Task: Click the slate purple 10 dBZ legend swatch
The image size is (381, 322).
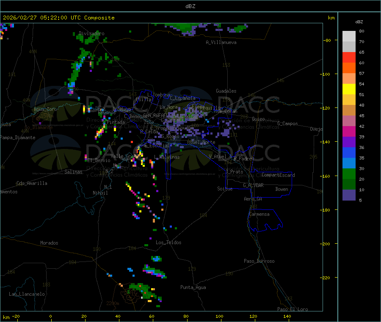Action: (x=349, y=195)
